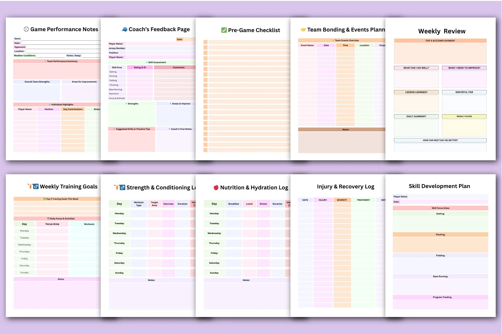Select the Overall Team Strengths label
502x334 pixels.
click(x=37, y=82)
